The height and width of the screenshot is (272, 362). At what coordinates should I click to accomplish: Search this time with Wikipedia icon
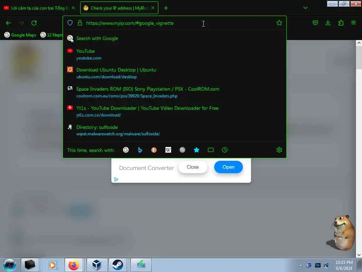(168, 150)
